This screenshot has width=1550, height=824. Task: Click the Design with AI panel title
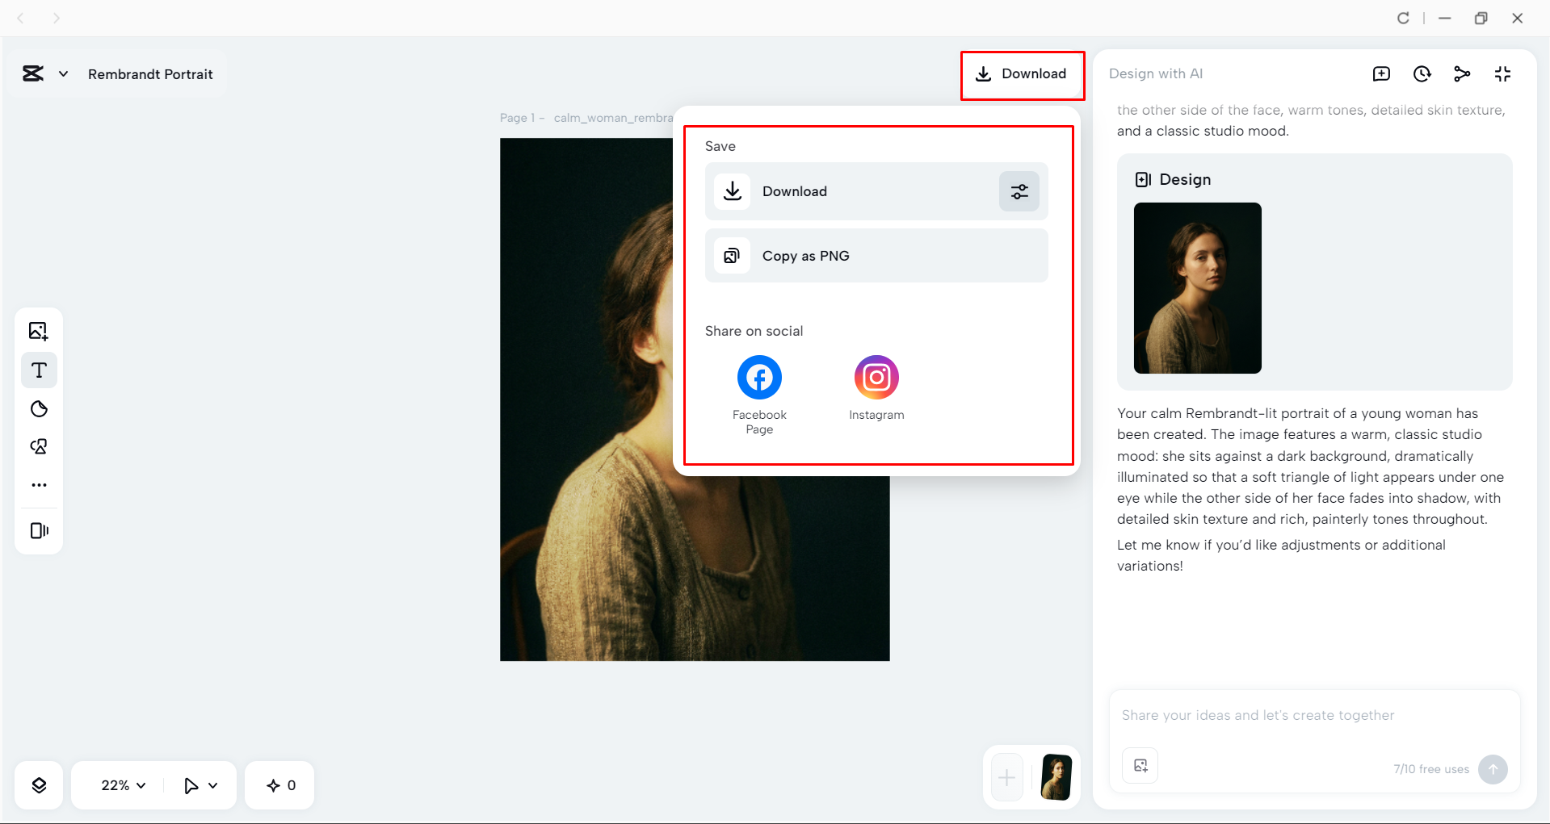pyautogui.click(x=1156, y=73)
